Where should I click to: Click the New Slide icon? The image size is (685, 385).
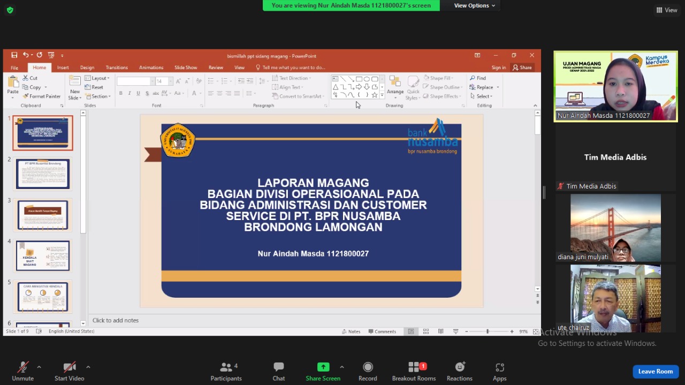(x=75, y=81)
